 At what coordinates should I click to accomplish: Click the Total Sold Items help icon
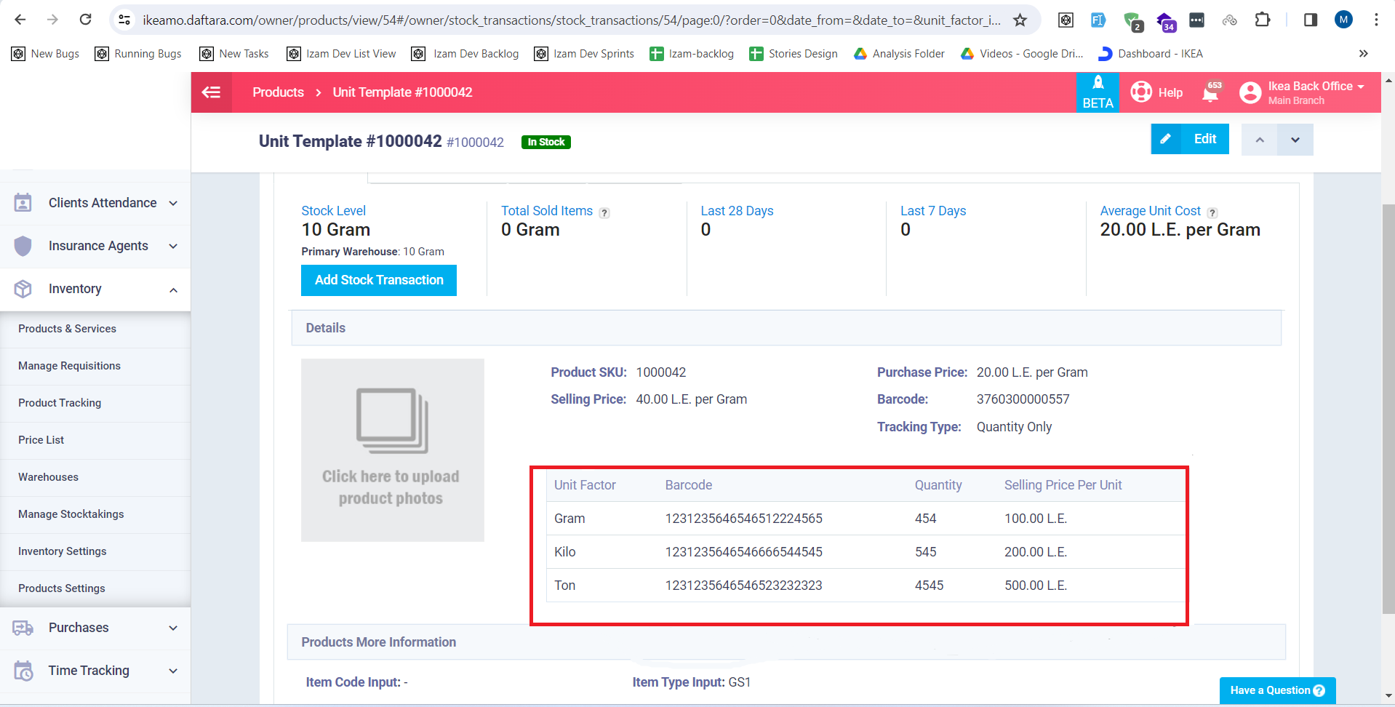604,213
